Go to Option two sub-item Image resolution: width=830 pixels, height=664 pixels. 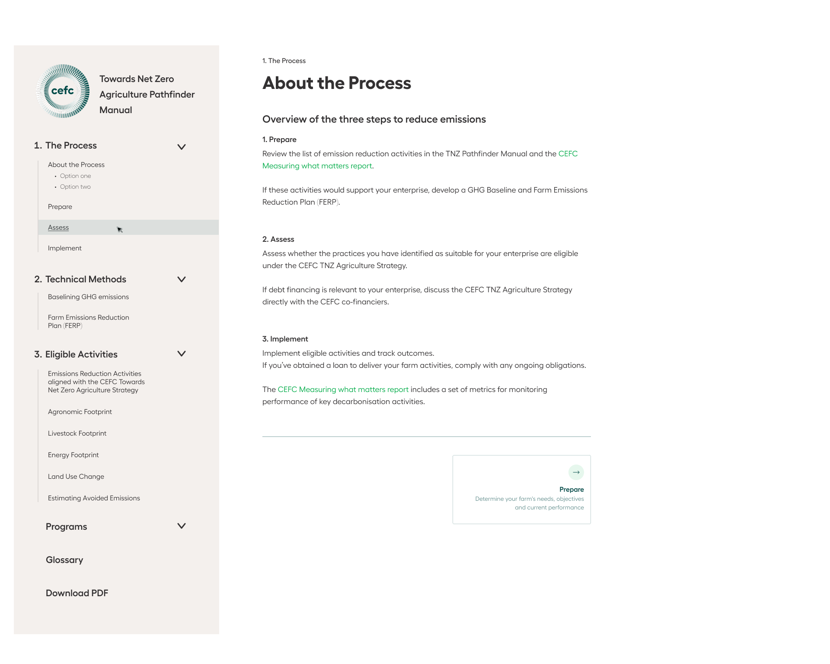(x=75, y=187)
